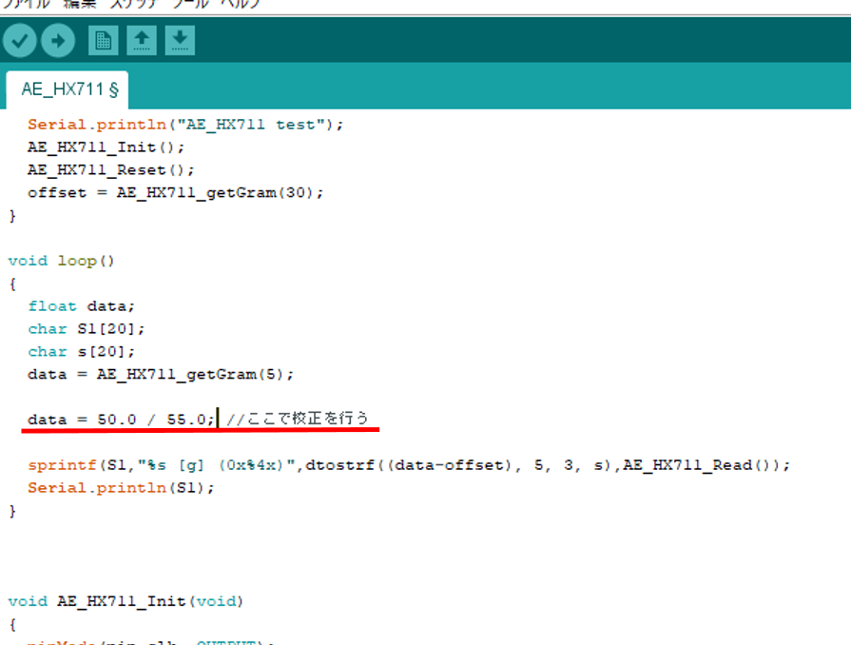Viewport: 851px width, 645px height.
Task: Click the char S1[20]; line
Action: [x=87, y=329]
